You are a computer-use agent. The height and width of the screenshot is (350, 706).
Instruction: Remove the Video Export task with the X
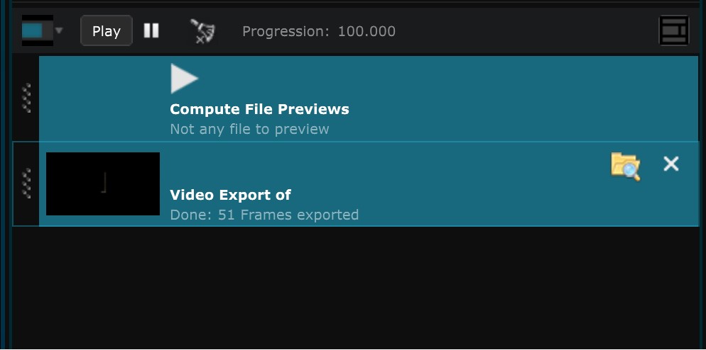click(x=671, y=164)
